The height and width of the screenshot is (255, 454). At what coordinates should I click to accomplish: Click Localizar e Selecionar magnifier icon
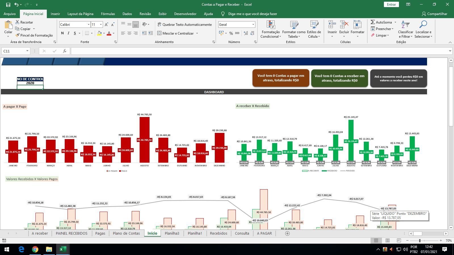pyautogui.click(x=423, y=25)
